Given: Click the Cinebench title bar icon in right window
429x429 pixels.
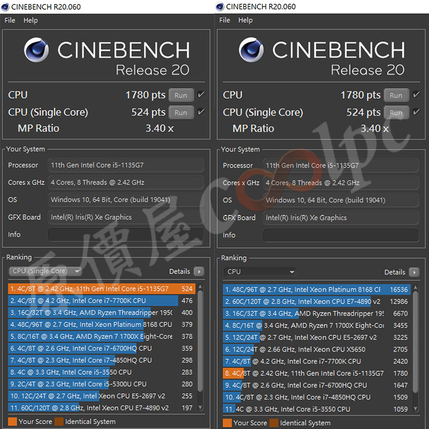Looking at the screenshot, I should coord(220,6).
